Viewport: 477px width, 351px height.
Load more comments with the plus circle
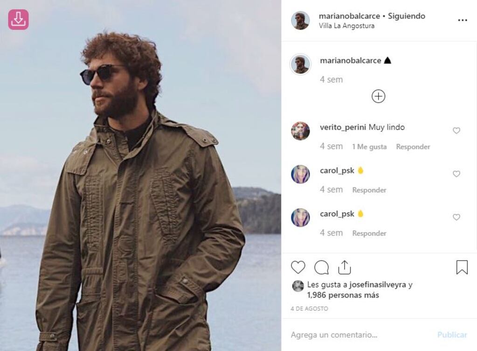pyautogui.click(x=378, y=96)
